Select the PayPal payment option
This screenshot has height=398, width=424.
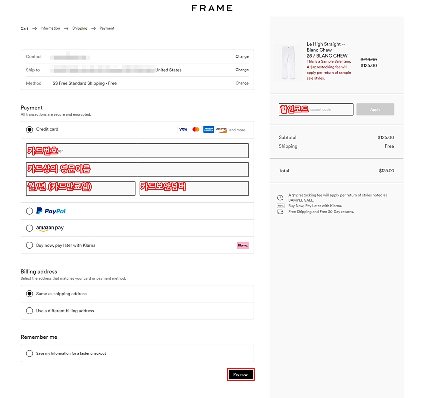click(x=30, y=211)
